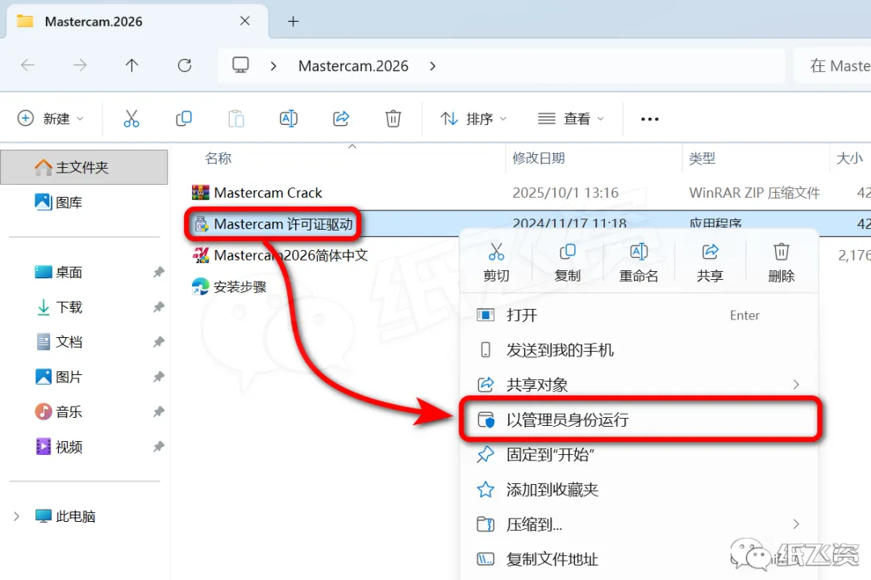Sort by the 大小 column header
This screenshot has width=871, height=580.
coord(849,158)
